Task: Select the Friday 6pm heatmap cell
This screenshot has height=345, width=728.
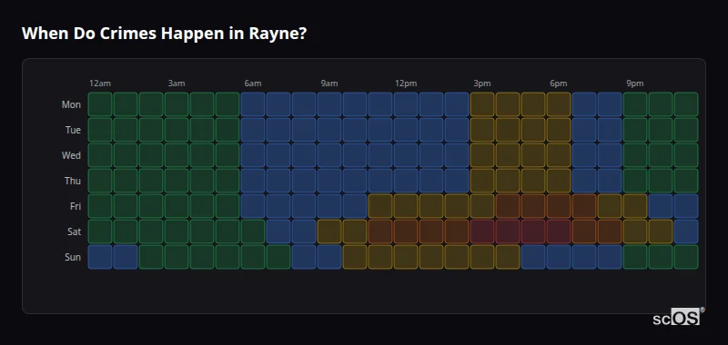Action: point(559,206)
